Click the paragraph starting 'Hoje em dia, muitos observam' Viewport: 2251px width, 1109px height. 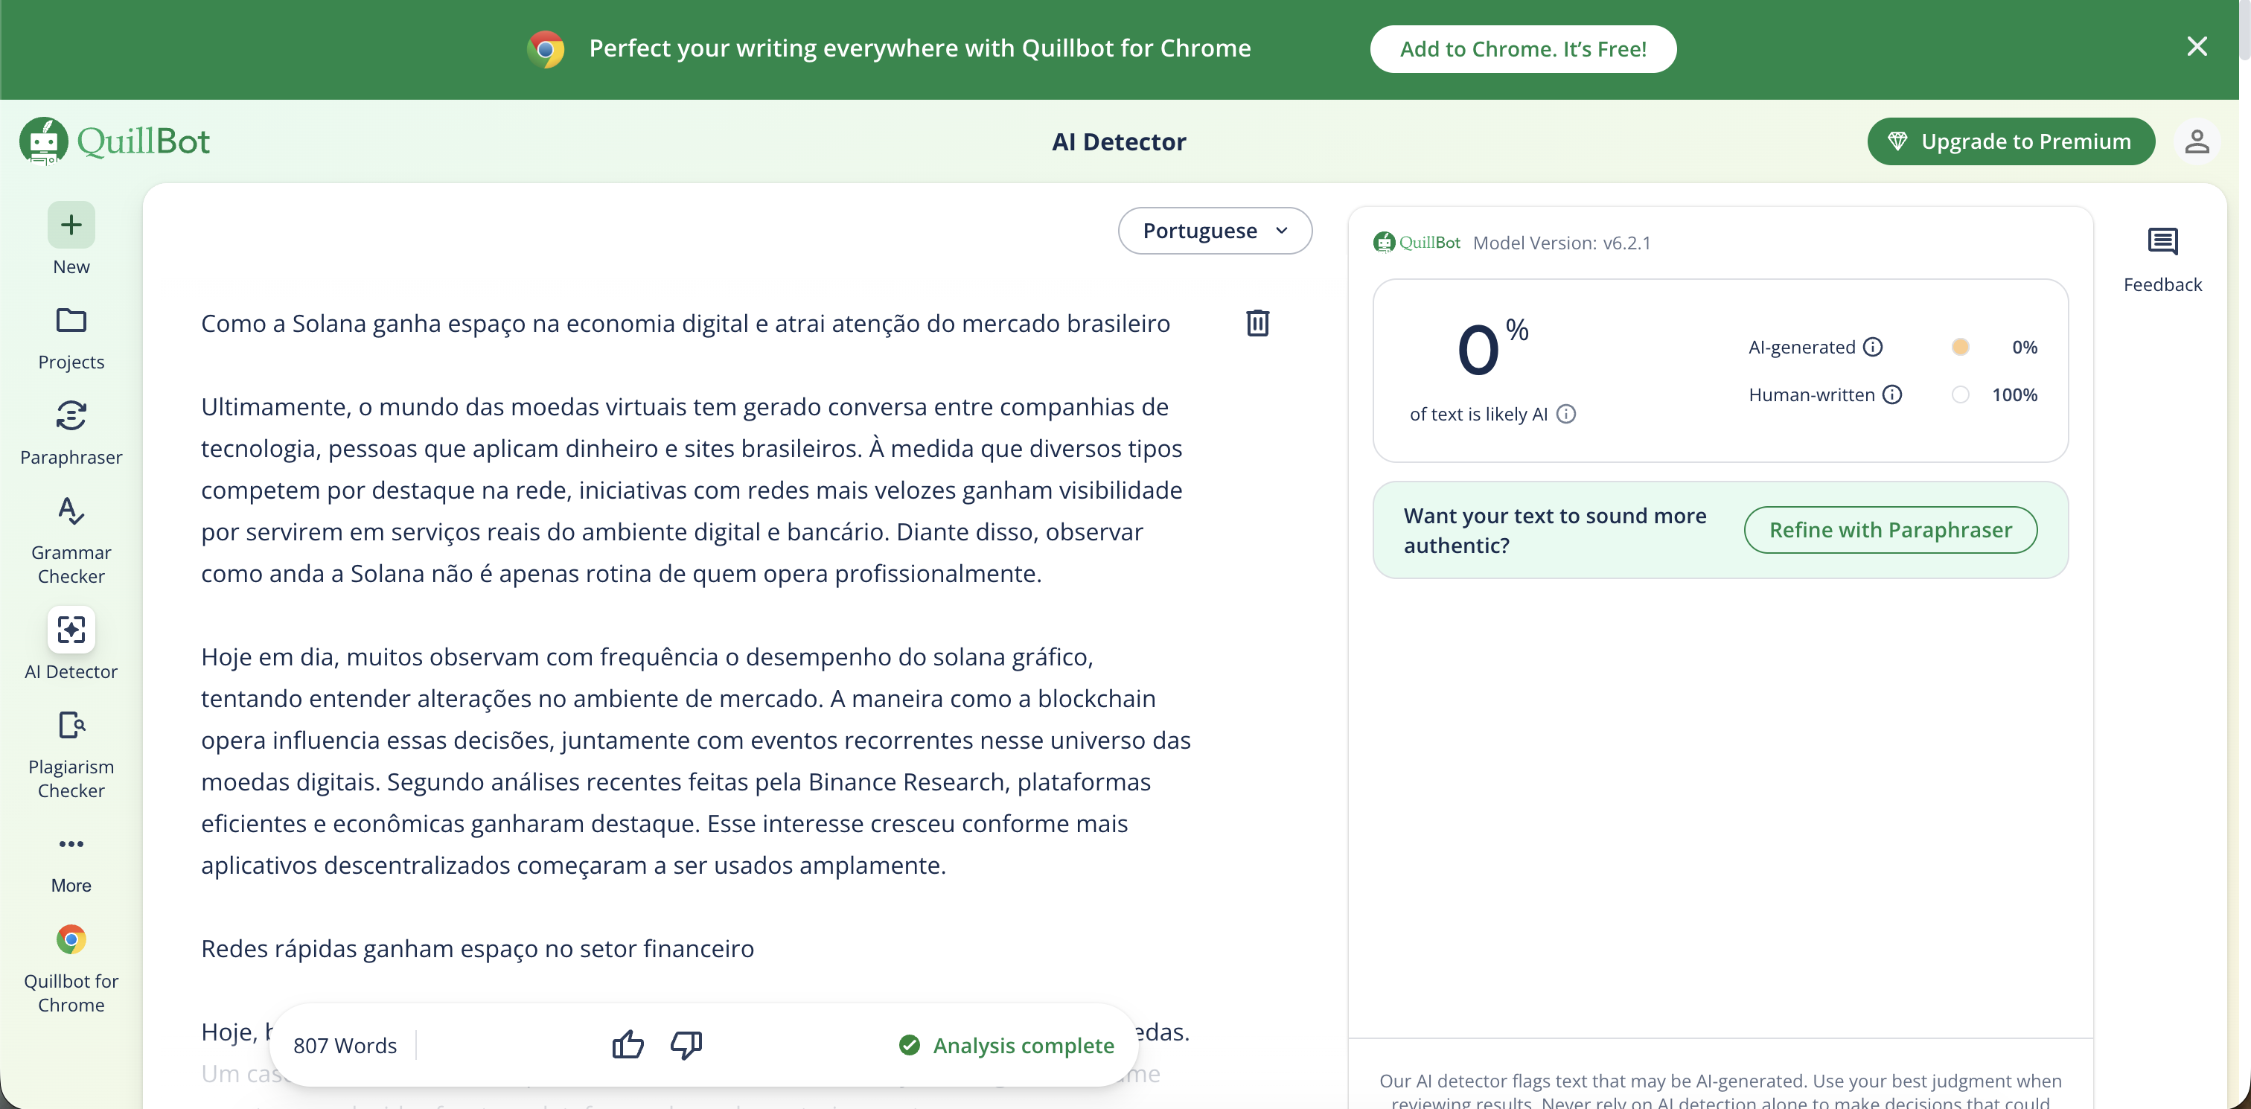(x=695, y=761)
